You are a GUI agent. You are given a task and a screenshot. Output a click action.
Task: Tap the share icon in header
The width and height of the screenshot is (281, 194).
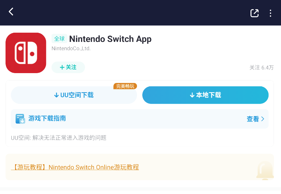[x=254, y=13]
